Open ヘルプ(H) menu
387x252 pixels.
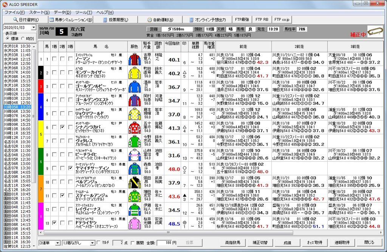coord(105,12)
